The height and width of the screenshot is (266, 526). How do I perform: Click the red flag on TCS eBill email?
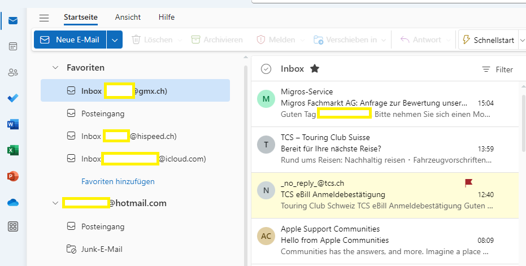coord(468,183)
